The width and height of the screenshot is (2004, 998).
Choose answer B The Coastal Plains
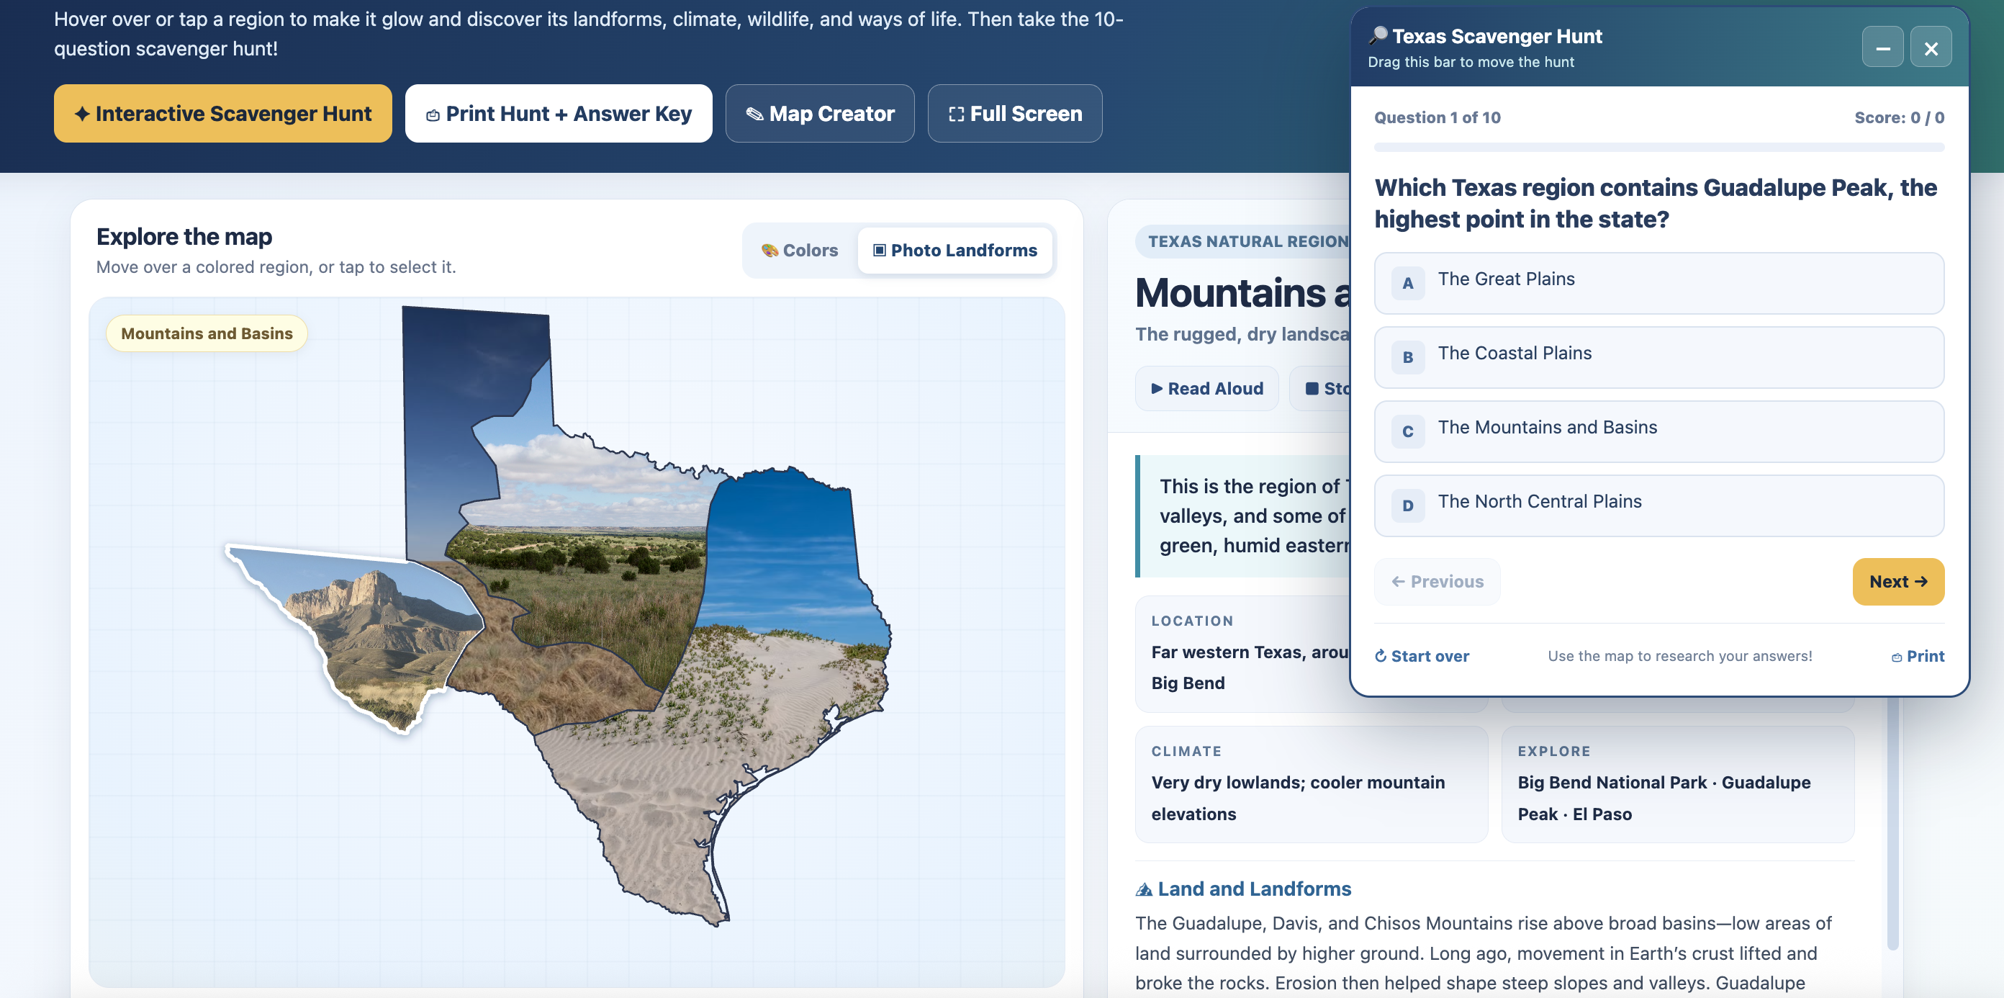tap(1658, 357)
